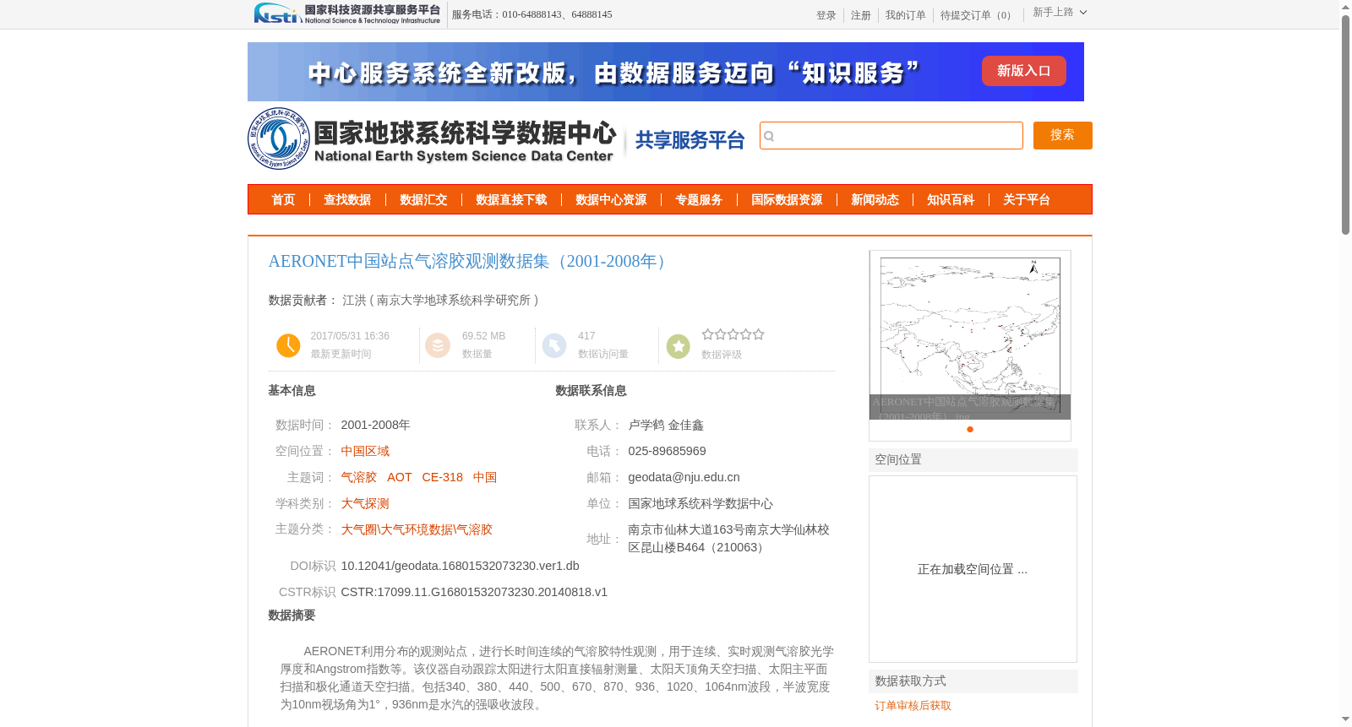Click the CSTR identifier value text
This screenshot has height=727, width=1352.
click(474, 592)
